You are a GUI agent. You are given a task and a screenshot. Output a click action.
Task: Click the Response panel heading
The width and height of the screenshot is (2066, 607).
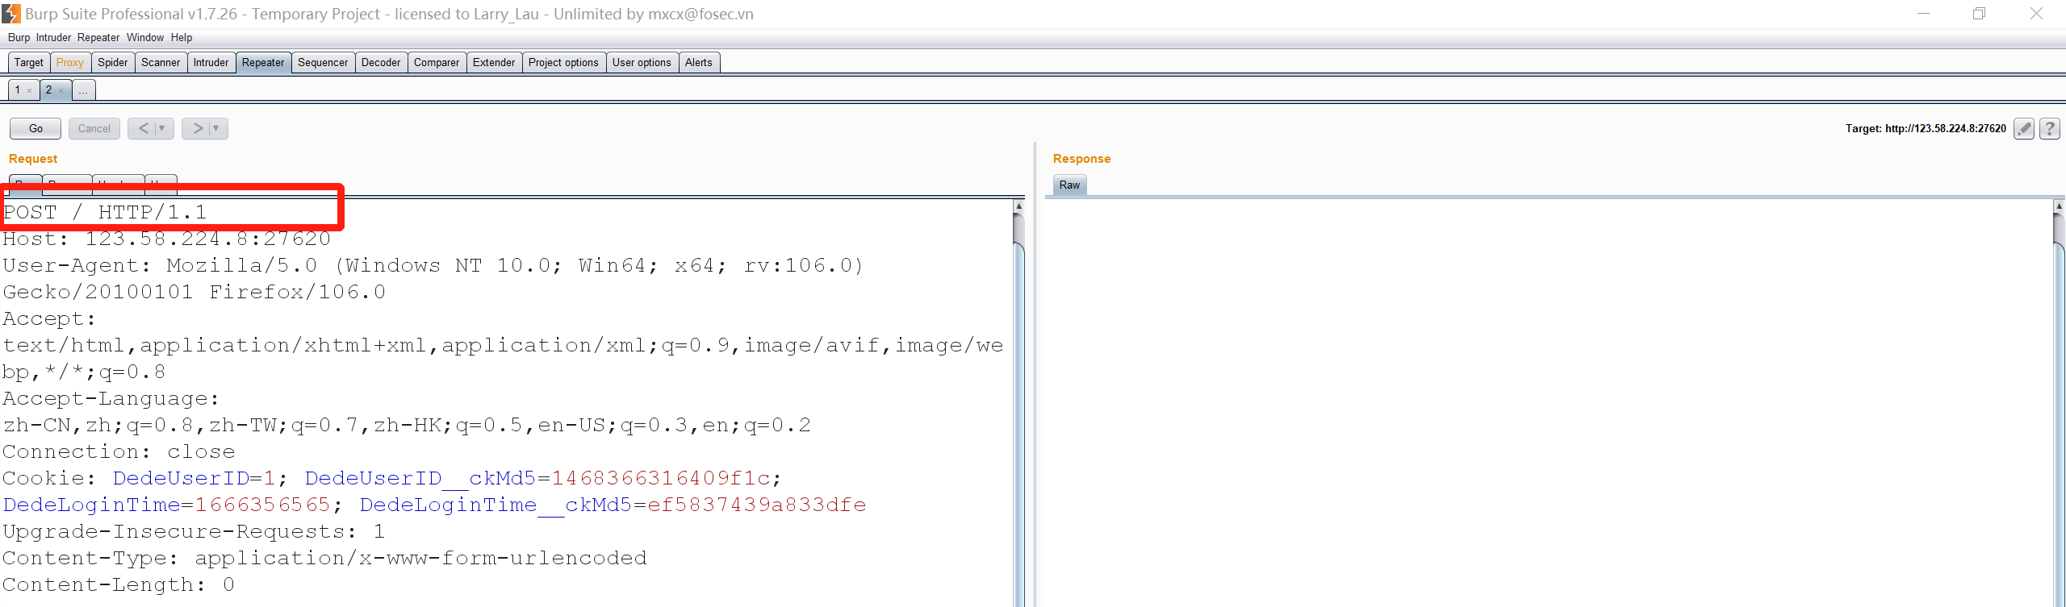click(x=1081, y=159)
